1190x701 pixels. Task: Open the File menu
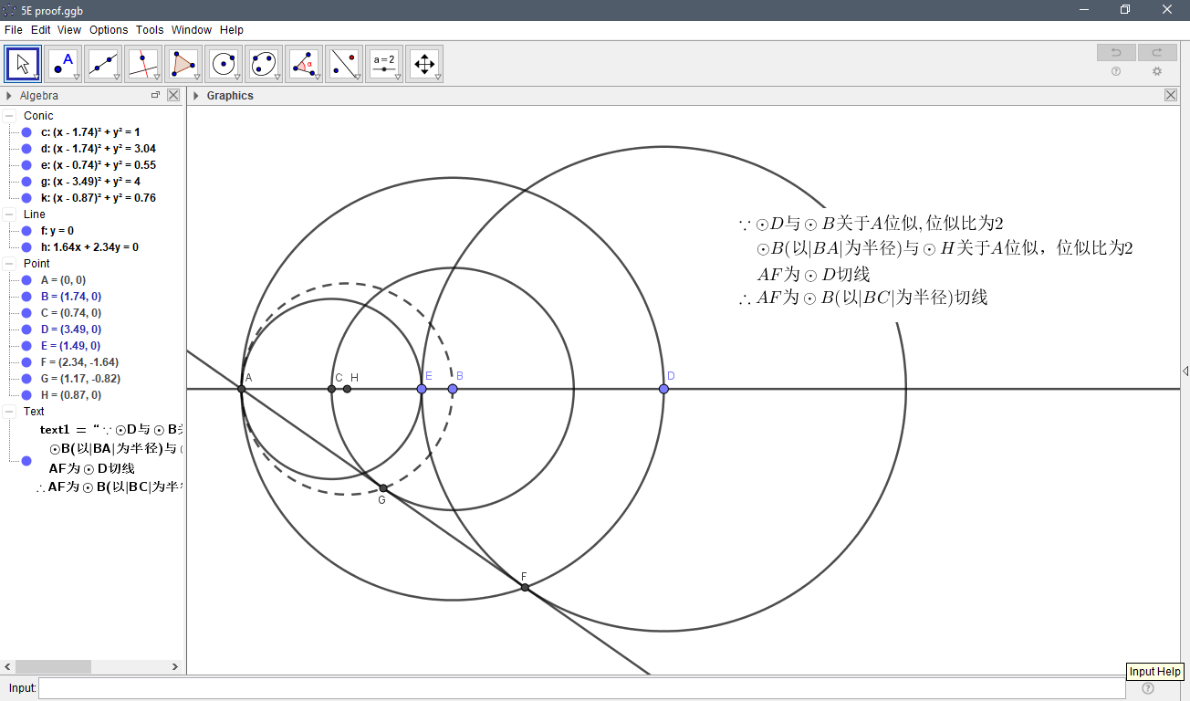[x=14, y=29]
